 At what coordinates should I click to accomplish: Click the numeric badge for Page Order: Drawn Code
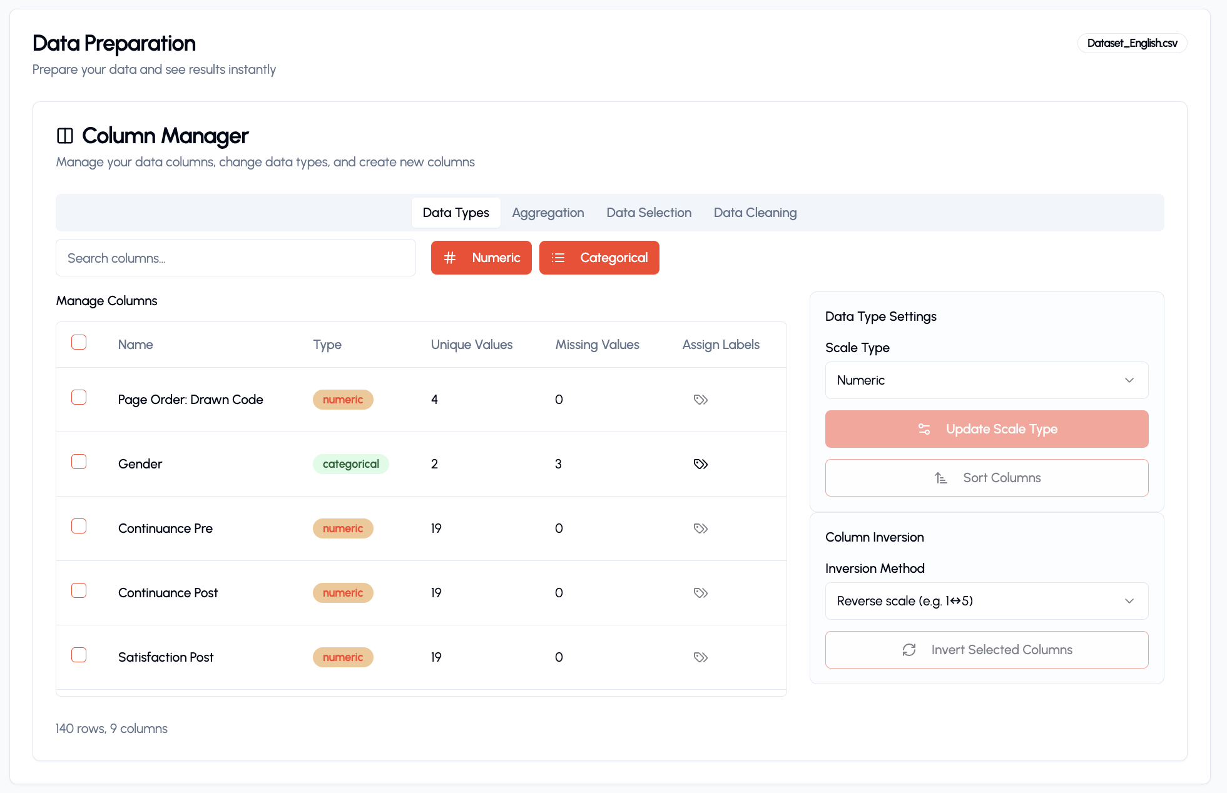[x=343, y=400]
